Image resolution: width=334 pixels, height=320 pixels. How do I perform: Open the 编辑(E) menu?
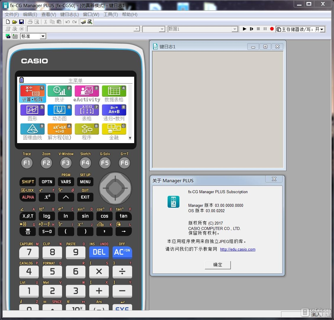click(30, 14)
